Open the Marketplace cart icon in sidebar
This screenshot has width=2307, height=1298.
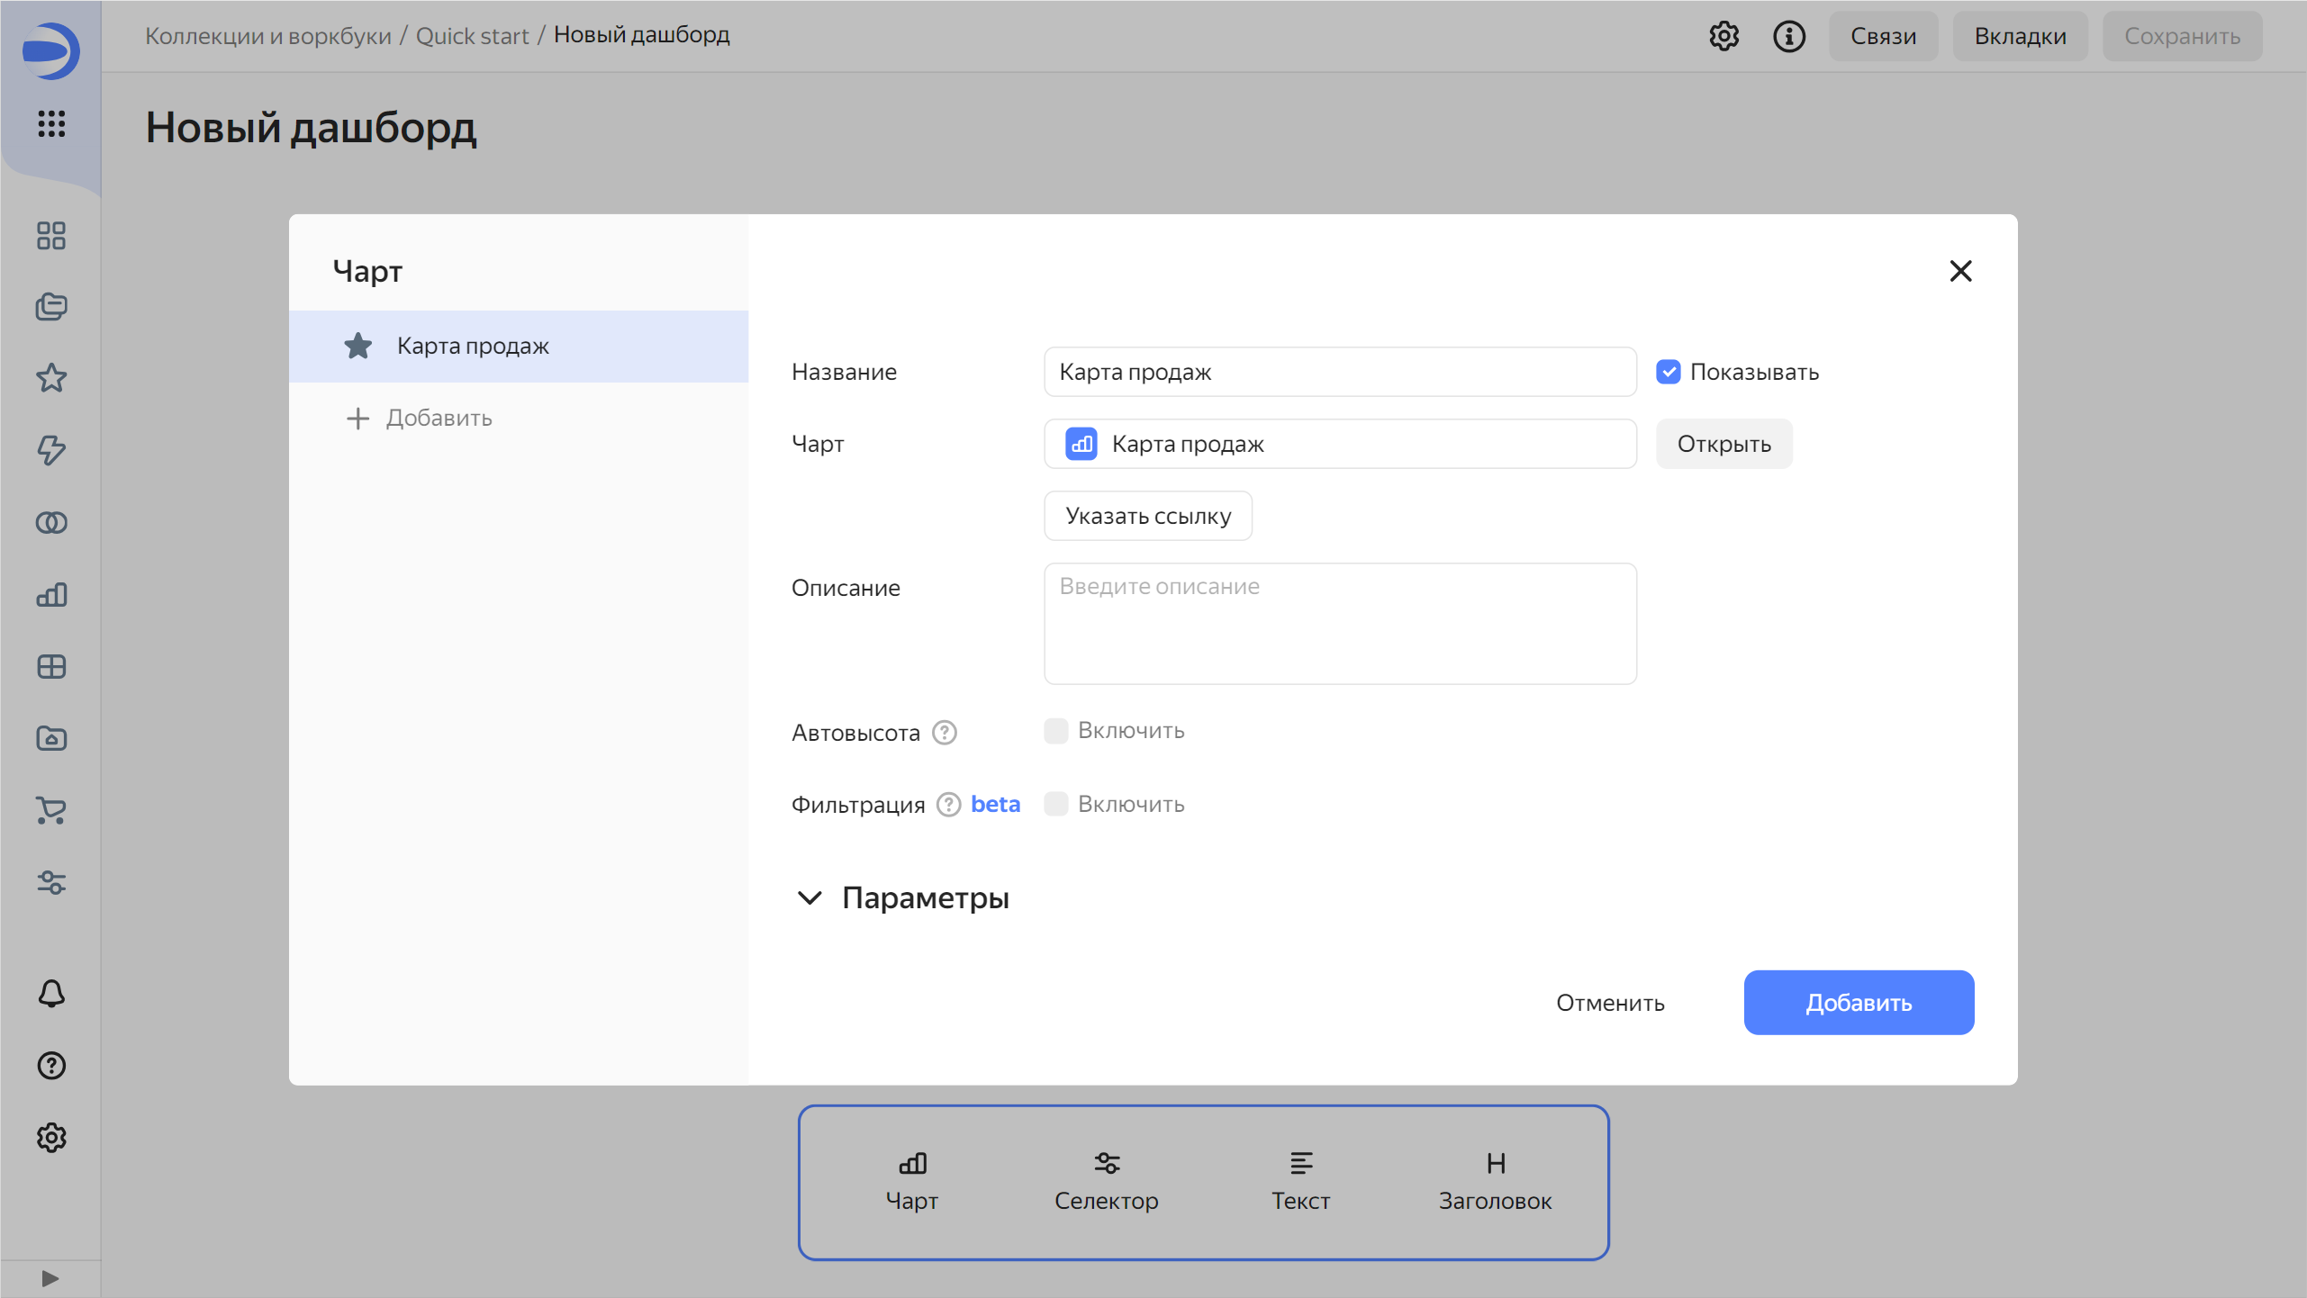51,811
